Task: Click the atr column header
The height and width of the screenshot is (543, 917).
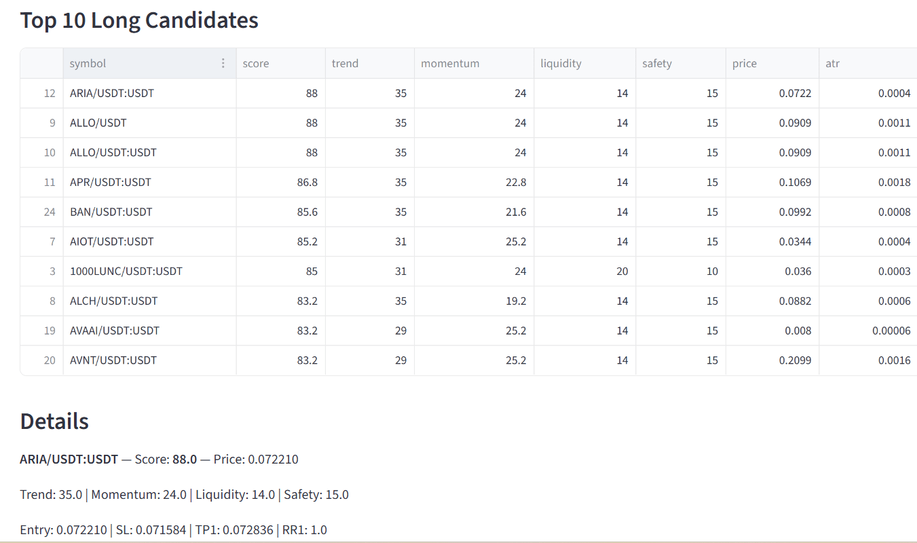Action: [x=868, y=63]
